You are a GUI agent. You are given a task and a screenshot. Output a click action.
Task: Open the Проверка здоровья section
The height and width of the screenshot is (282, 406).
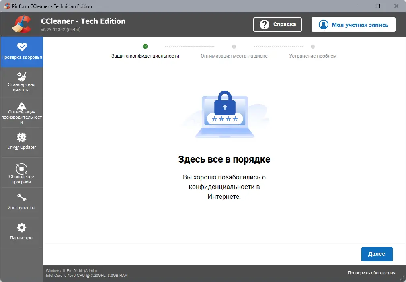22,52
